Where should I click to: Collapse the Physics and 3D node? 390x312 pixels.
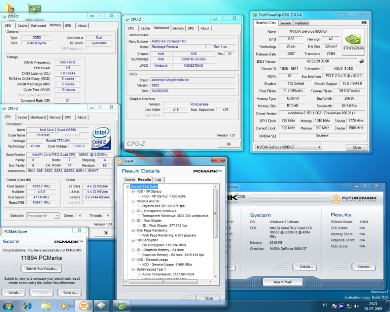[x=133, y=201]
